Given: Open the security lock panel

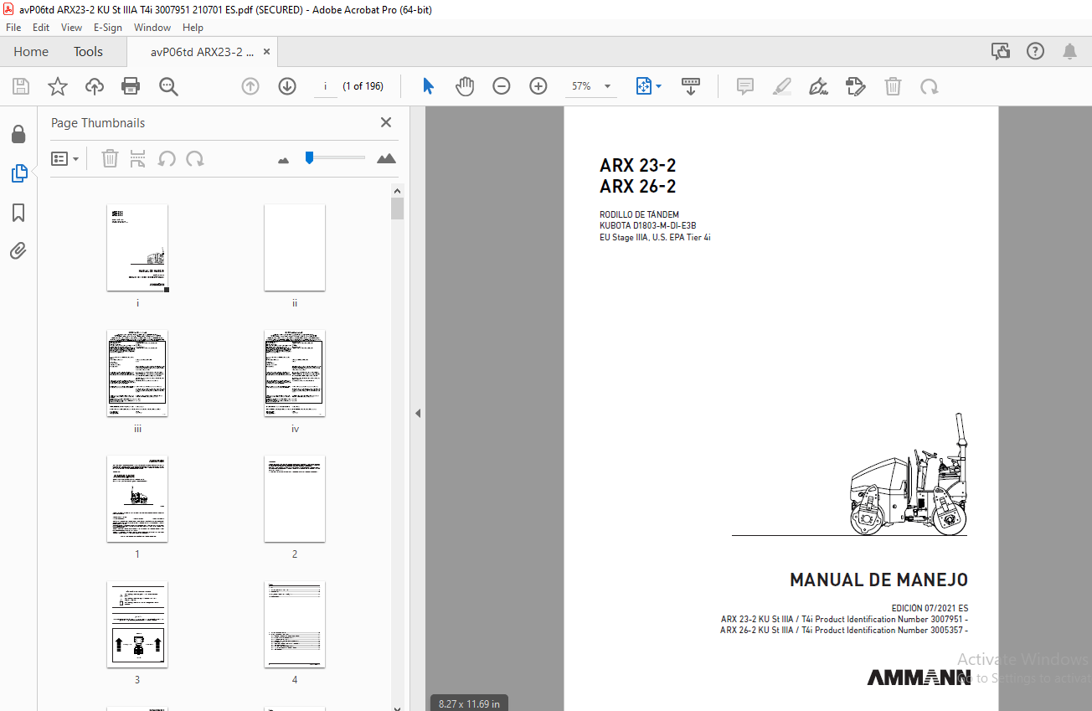Looking at the screenshot, I should 18,135.
